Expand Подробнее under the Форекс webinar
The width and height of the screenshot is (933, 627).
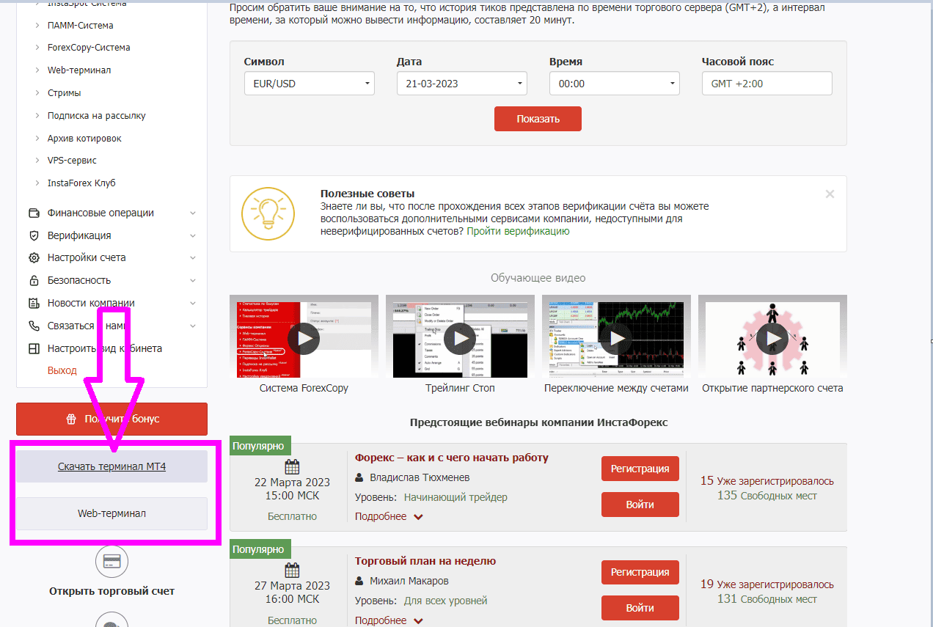tap(389, 516)
